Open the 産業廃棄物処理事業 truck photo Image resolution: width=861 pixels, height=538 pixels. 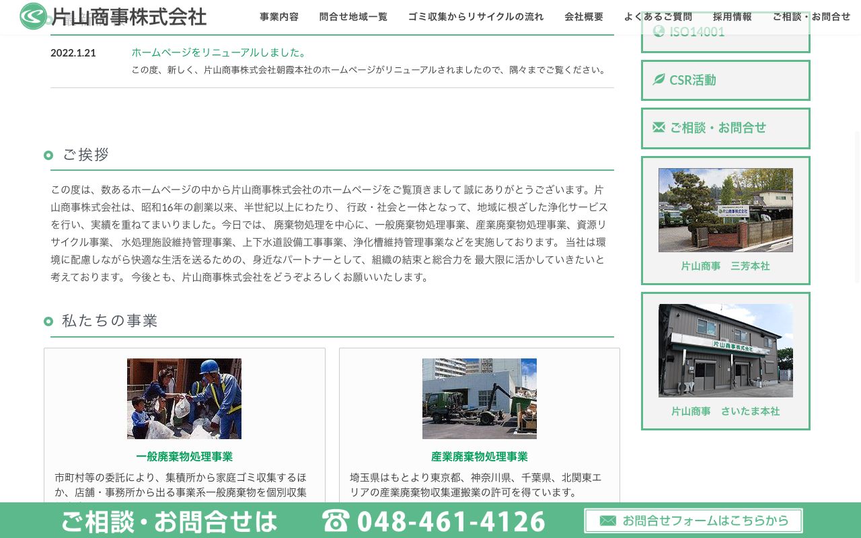480,399
